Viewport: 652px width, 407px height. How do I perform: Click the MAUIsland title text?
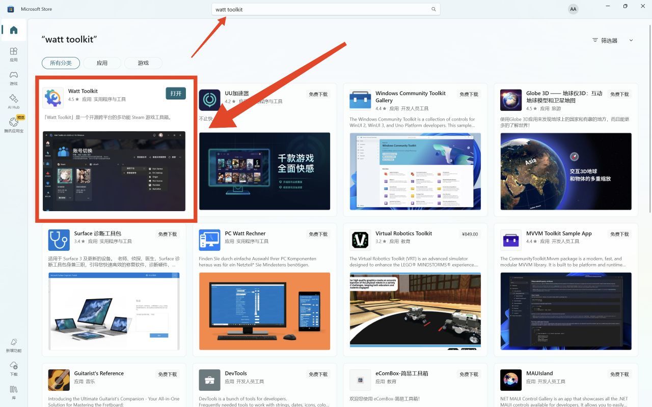click(539, 373)
